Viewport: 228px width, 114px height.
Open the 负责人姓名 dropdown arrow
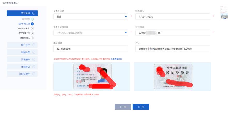(x=126, y=17)
